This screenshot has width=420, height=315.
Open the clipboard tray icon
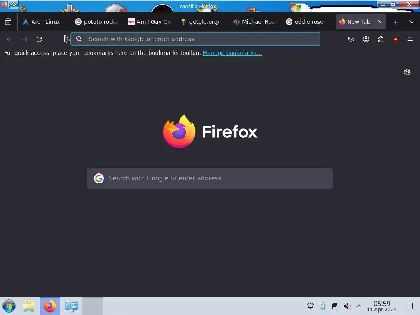click(335, 306)
